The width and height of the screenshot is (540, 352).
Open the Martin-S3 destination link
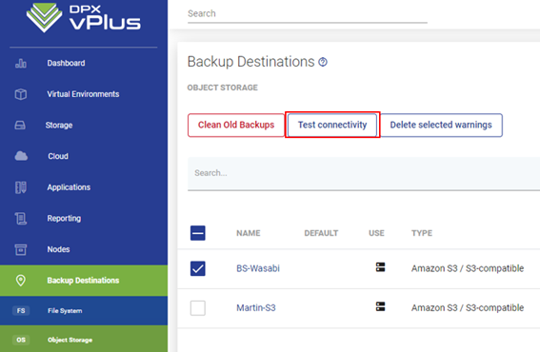[256, 307]
